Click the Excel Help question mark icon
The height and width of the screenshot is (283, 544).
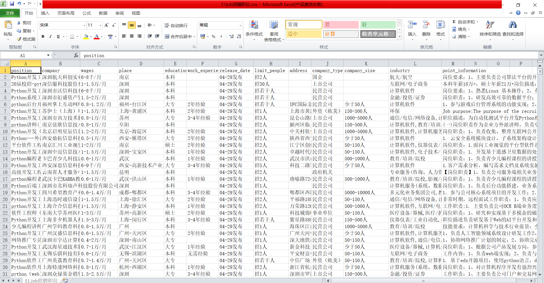pos(518,13)
